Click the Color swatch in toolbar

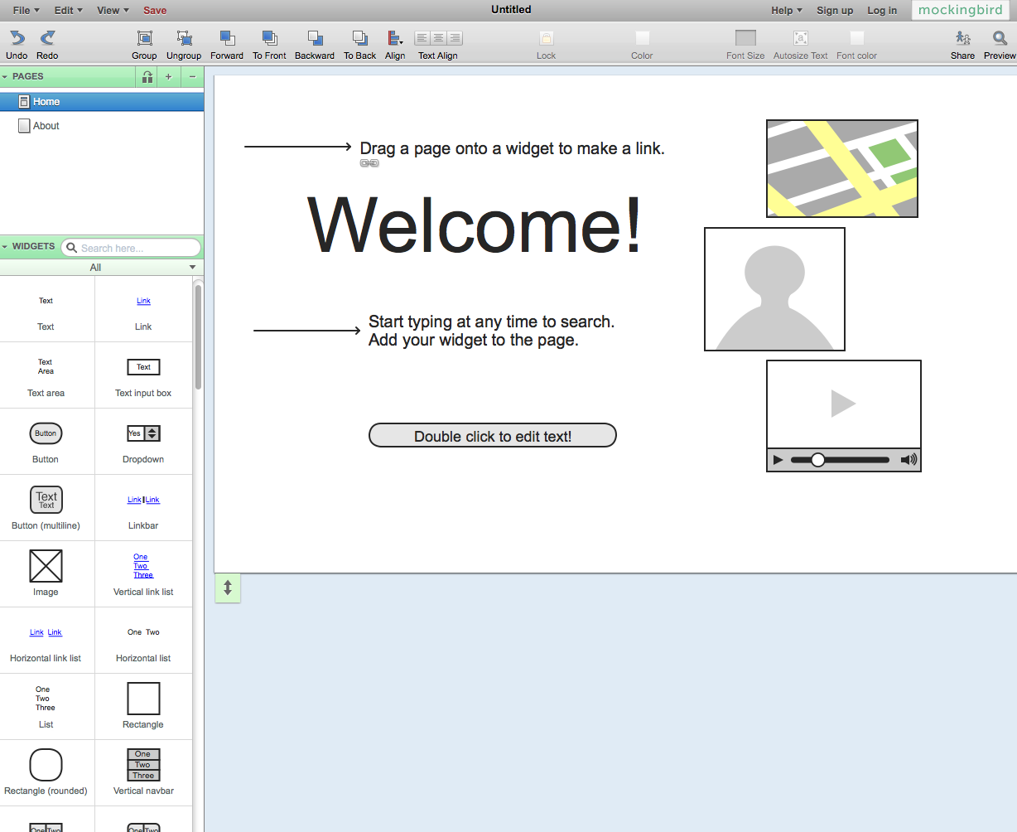pos(642,38)
